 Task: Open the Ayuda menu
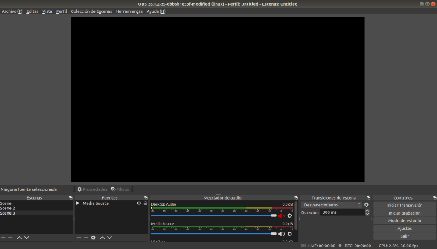156,11
